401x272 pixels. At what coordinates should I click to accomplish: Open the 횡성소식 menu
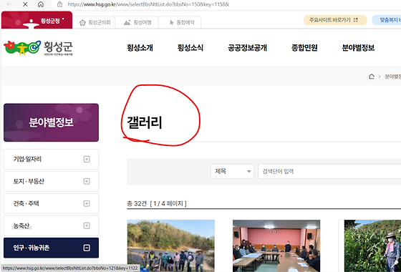click(190, 47)
